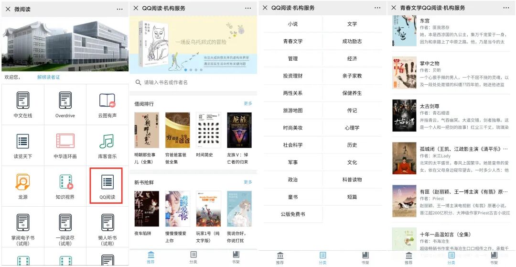This screenshot has height=267, width=516.
Task: Tap the 解绑读者证 link
Action: pyautogui.click(x=48, y=77)
